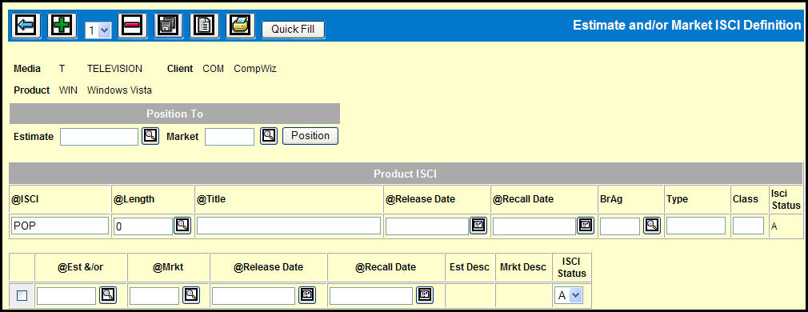
Task: Click the Position button
Action: click(x=310, y=136)
